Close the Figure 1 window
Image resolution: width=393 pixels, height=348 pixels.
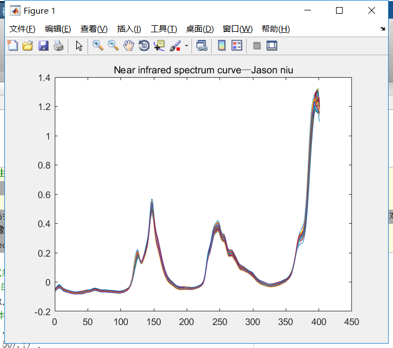(372, 10)
